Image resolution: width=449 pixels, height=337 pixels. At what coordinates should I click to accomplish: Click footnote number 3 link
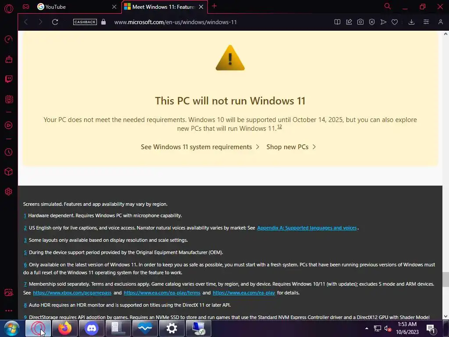pyautogui.click(x=25, y=240)
